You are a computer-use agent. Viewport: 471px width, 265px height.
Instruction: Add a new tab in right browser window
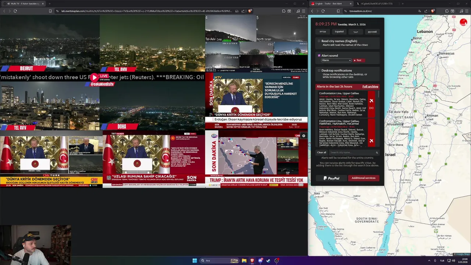tap(402, 4)
